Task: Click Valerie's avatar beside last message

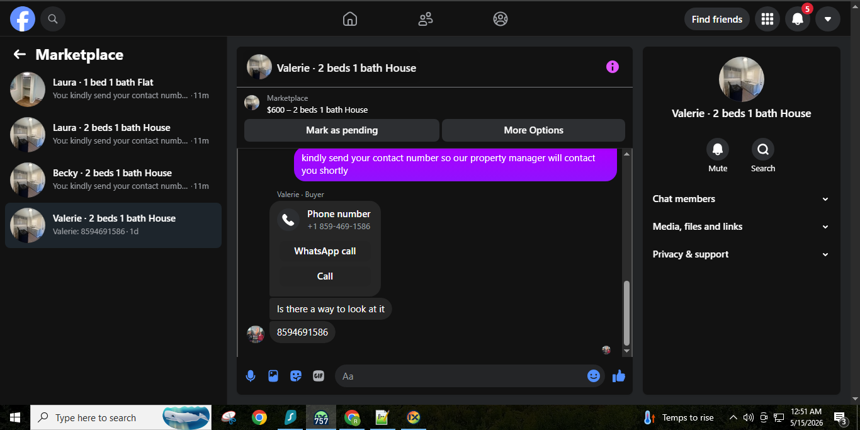Action: click(256, 334)
